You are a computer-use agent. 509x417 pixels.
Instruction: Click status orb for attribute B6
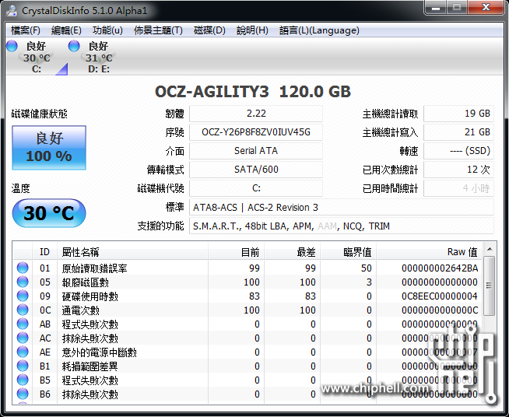tap(23, 394)
